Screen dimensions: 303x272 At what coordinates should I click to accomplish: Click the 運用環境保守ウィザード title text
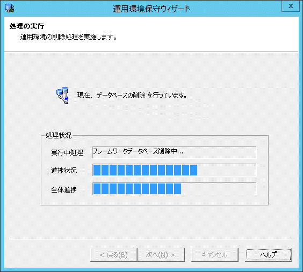(151, 9)
